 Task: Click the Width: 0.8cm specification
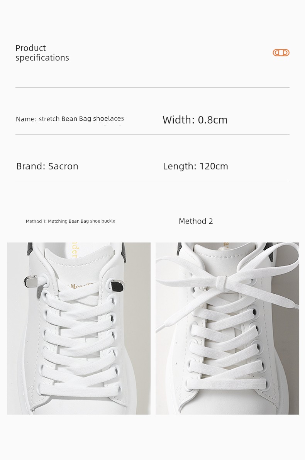(x=195, y=120)
